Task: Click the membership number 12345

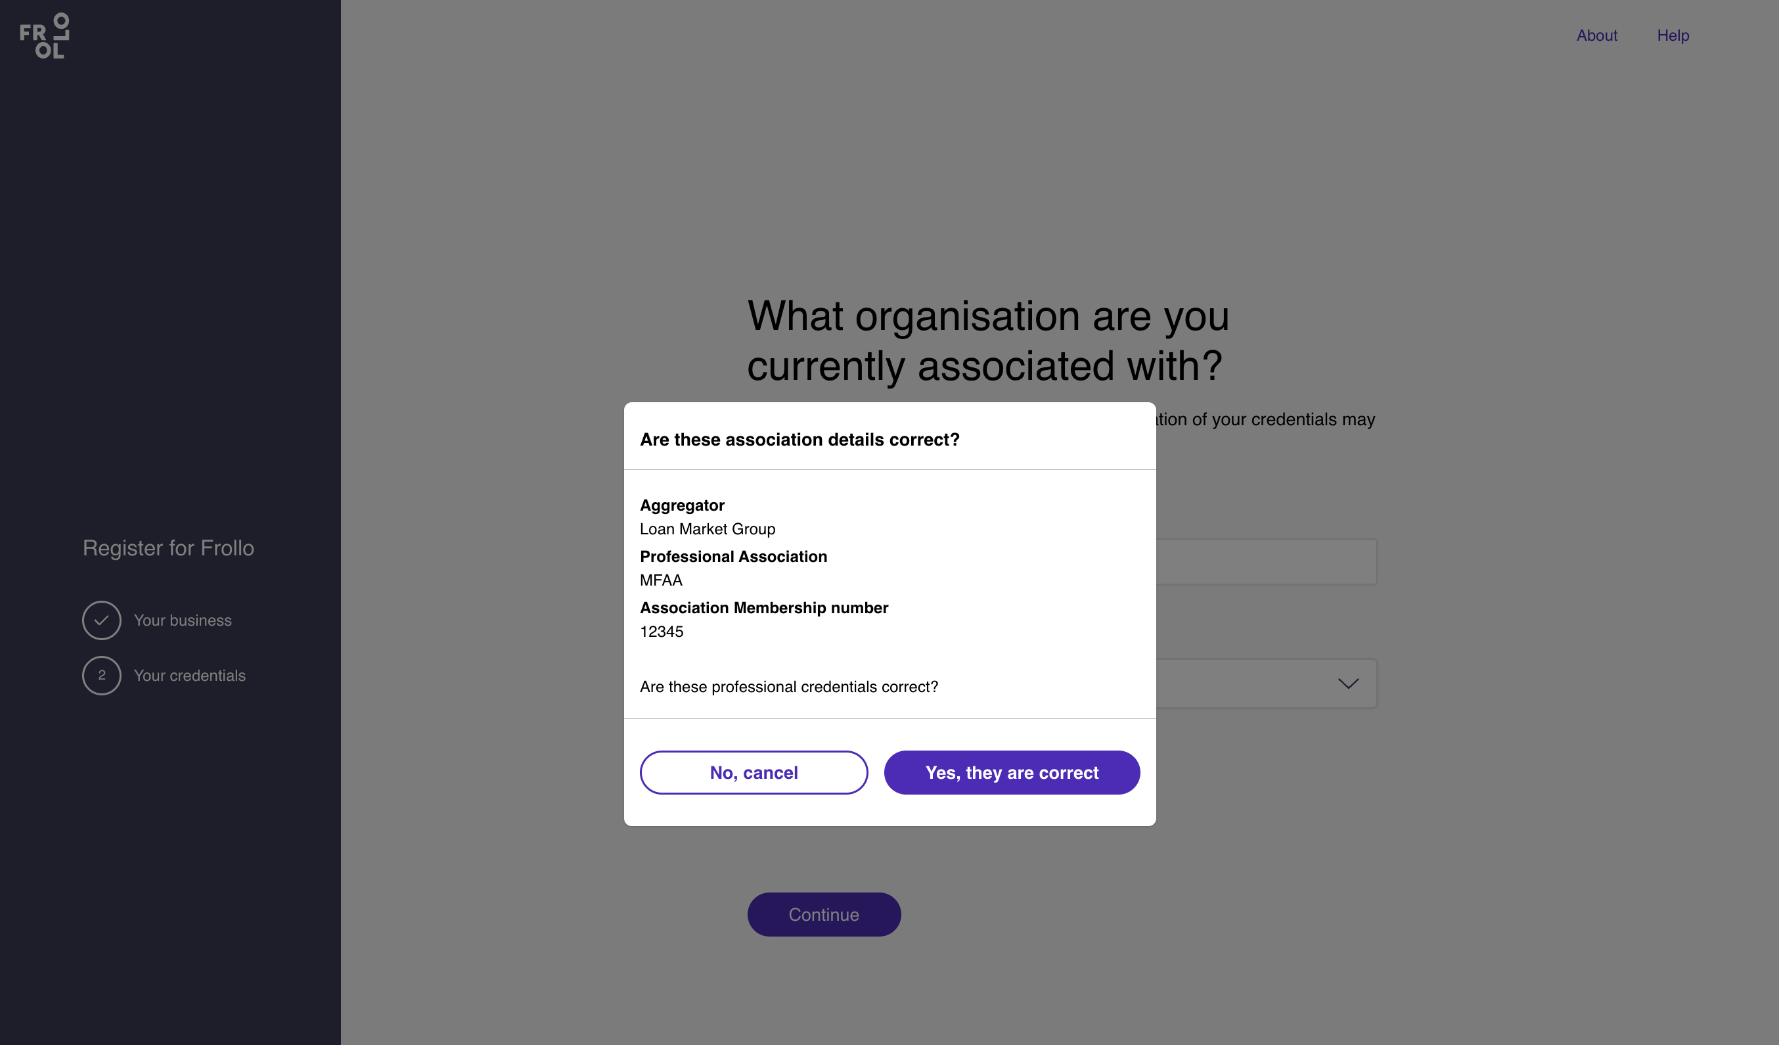Action: tap(662, 631)
